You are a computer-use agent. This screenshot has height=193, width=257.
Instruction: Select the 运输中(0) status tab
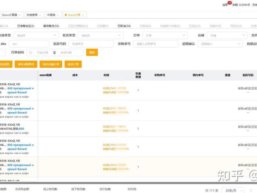[215, 26]
